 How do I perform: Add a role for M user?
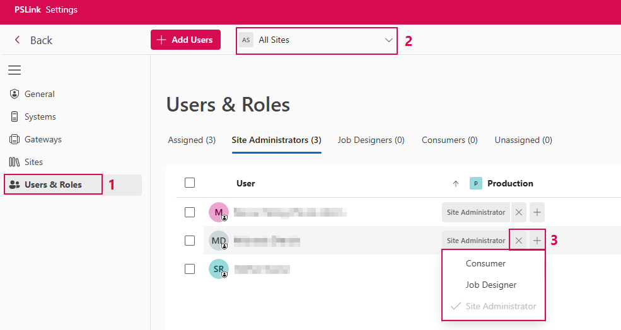pyautogui.click(x=537, y=212)
